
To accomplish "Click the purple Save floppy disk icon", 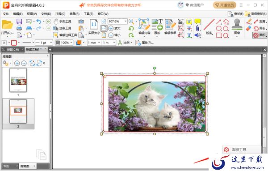I will click(x=19, y=21).
